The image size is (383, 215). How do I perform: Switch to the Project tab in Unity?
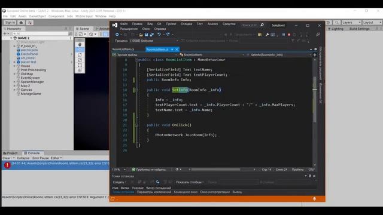tap(11, 153)
